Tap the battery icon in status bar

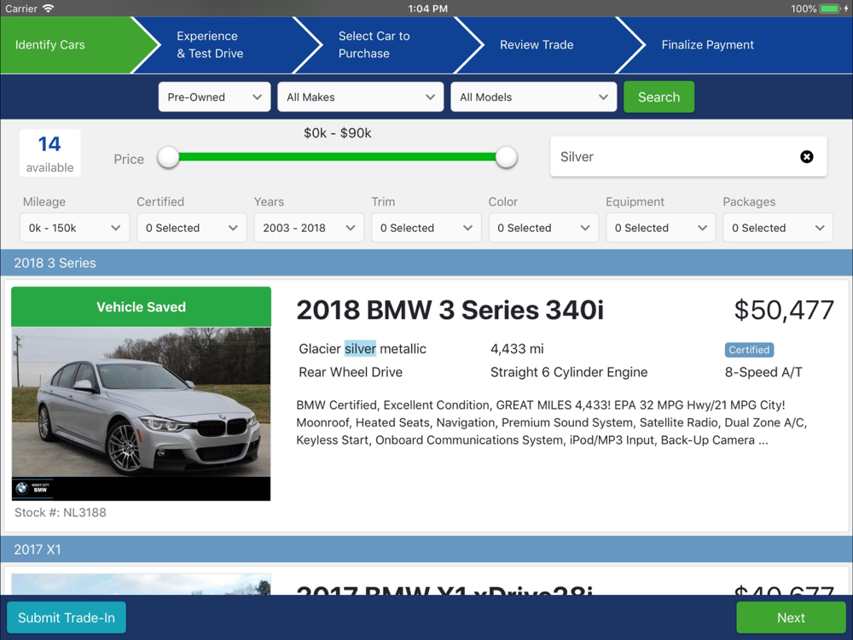coord(831,9)
